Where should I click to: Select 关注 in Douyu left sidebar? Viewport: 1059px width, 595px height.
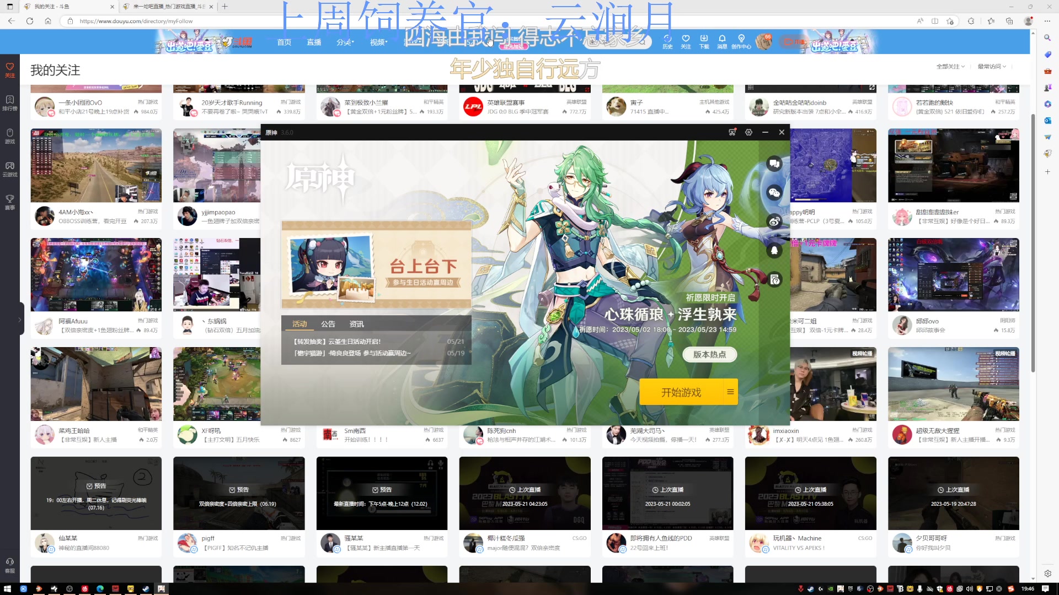point(10,70)
